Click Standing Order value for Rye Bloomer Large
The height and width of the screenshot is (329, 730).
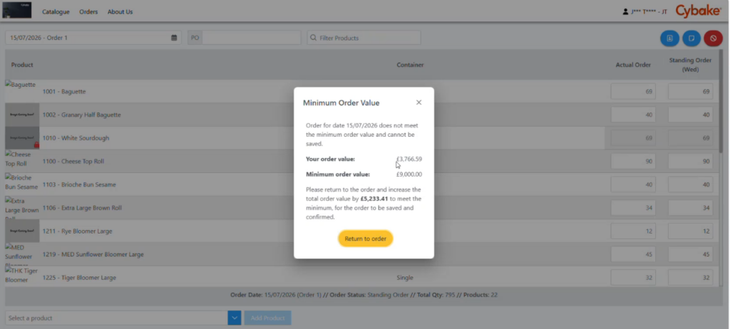click(x=690, y=231)
